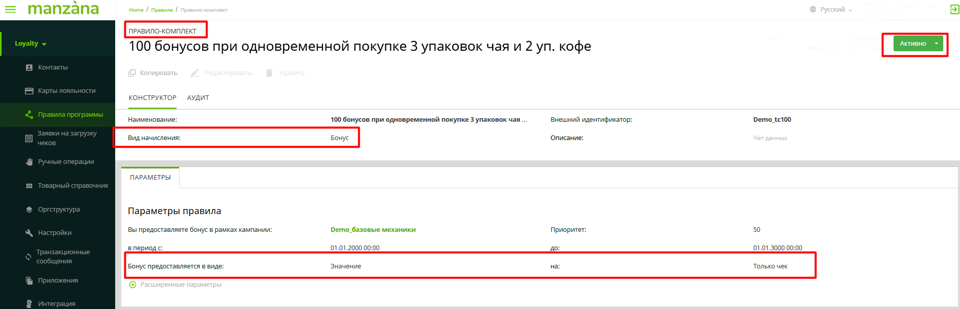Click the Копировать copy icon
The image size is (960, 309).
tap(132, 73)
